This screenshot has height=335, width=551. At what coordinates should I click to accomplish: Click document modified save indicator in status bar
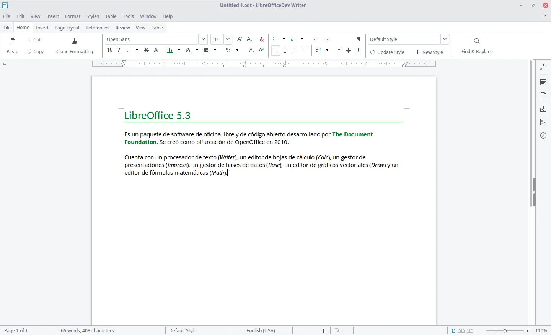click(337, 330)
